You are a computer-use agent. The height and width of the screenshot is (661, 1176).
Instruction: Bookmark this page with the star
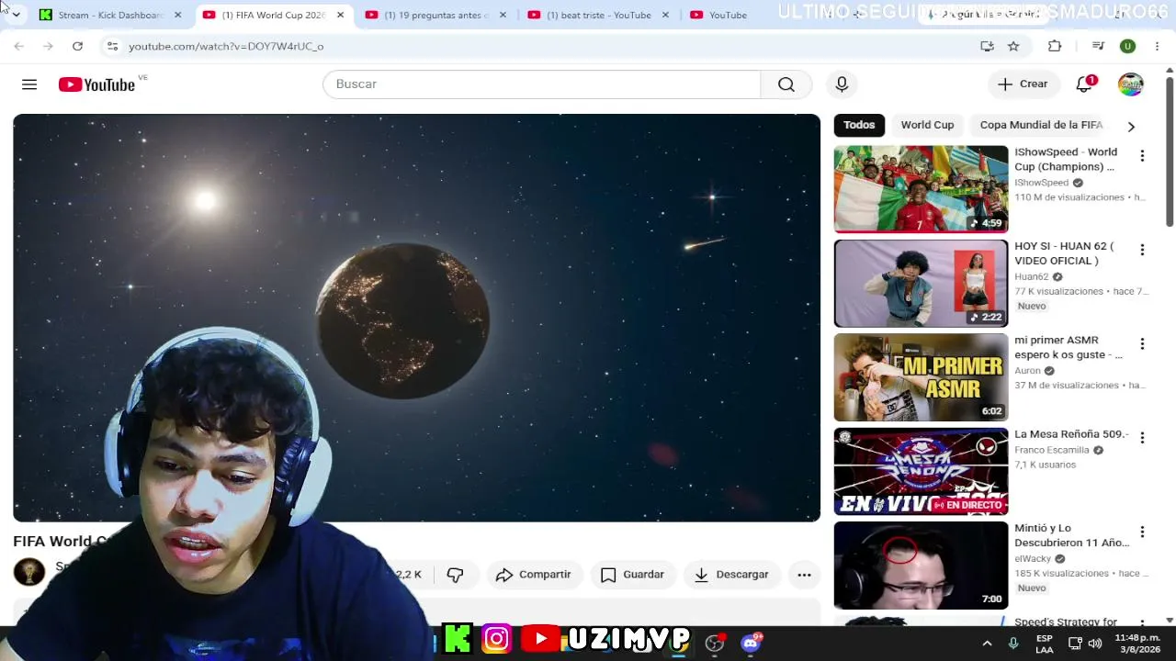pos(1013,46)
